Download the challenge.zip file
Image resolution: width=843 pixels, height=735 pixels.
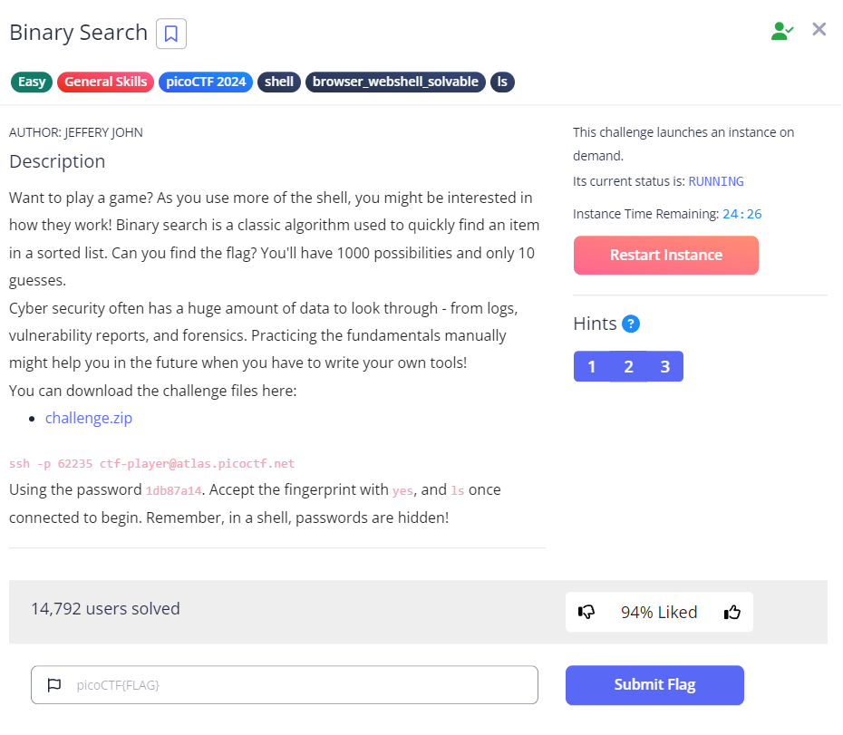89,418
